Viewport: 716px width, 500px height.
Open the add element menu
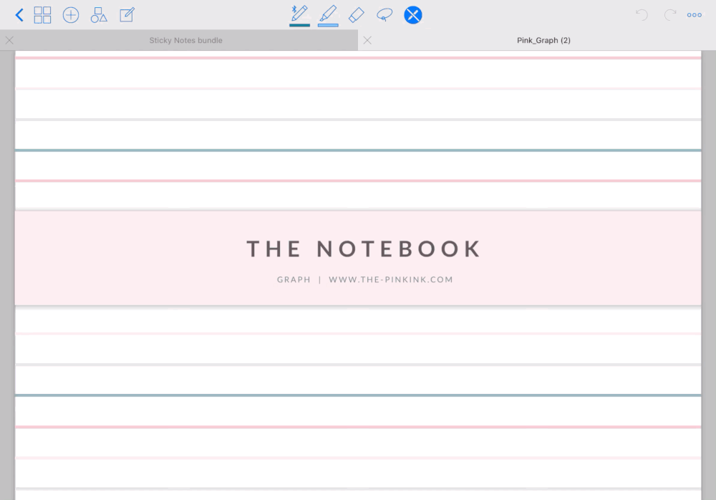click(x=71, y=14)
